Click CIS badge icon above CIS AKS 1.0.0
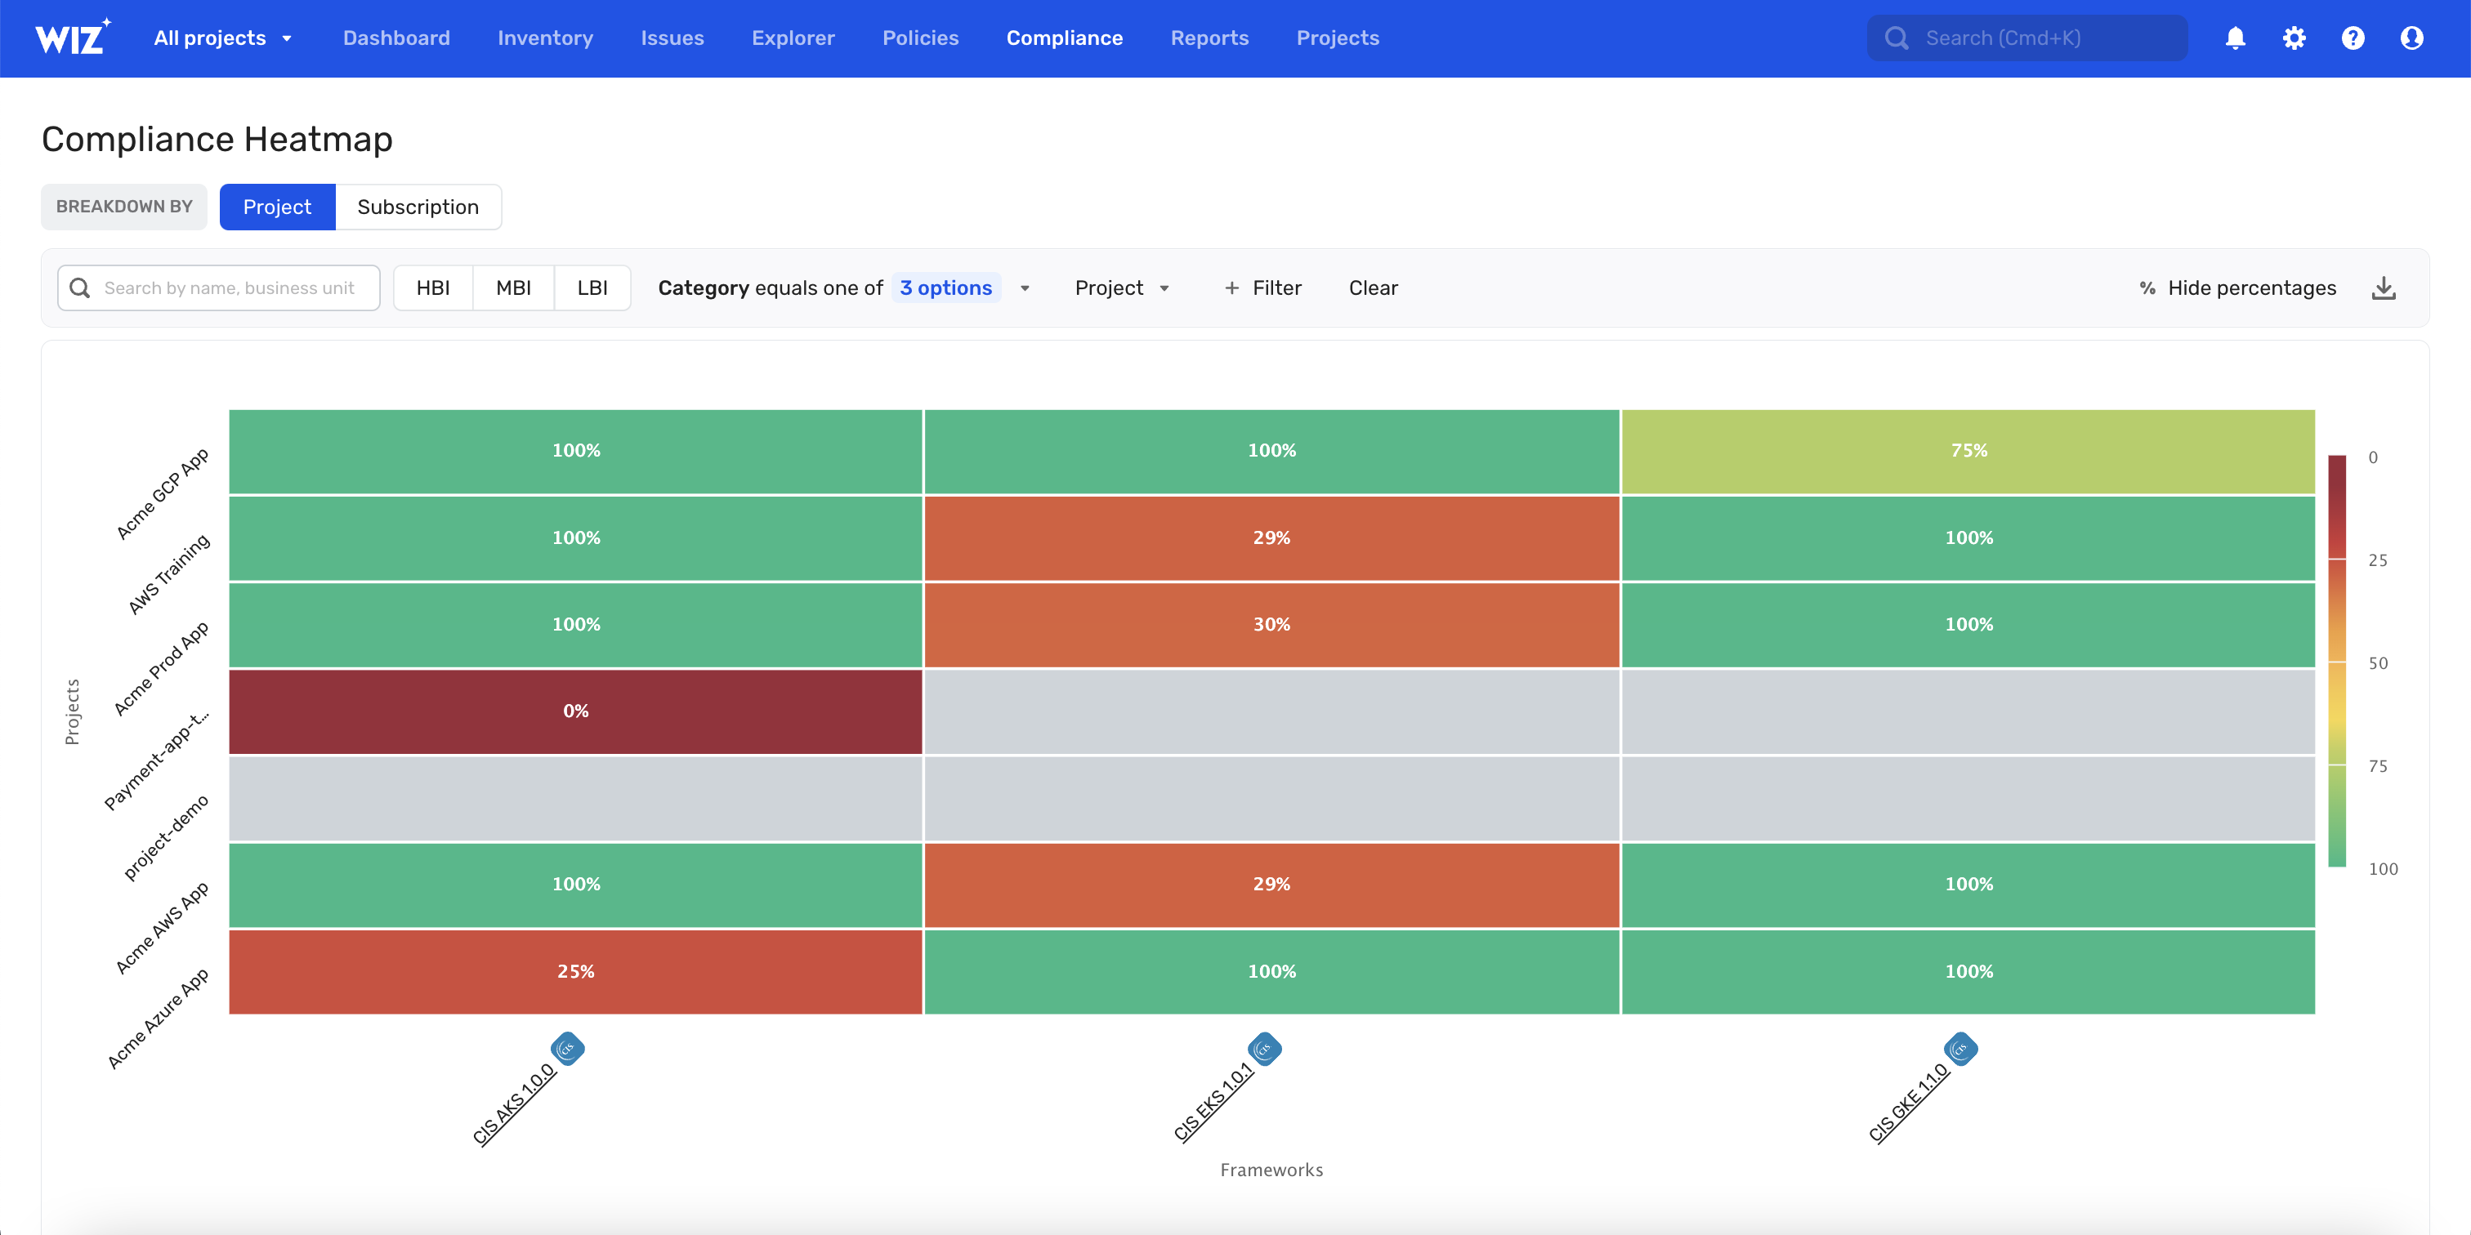The image size is (2471, 1235). click(x=568, y=1048)
